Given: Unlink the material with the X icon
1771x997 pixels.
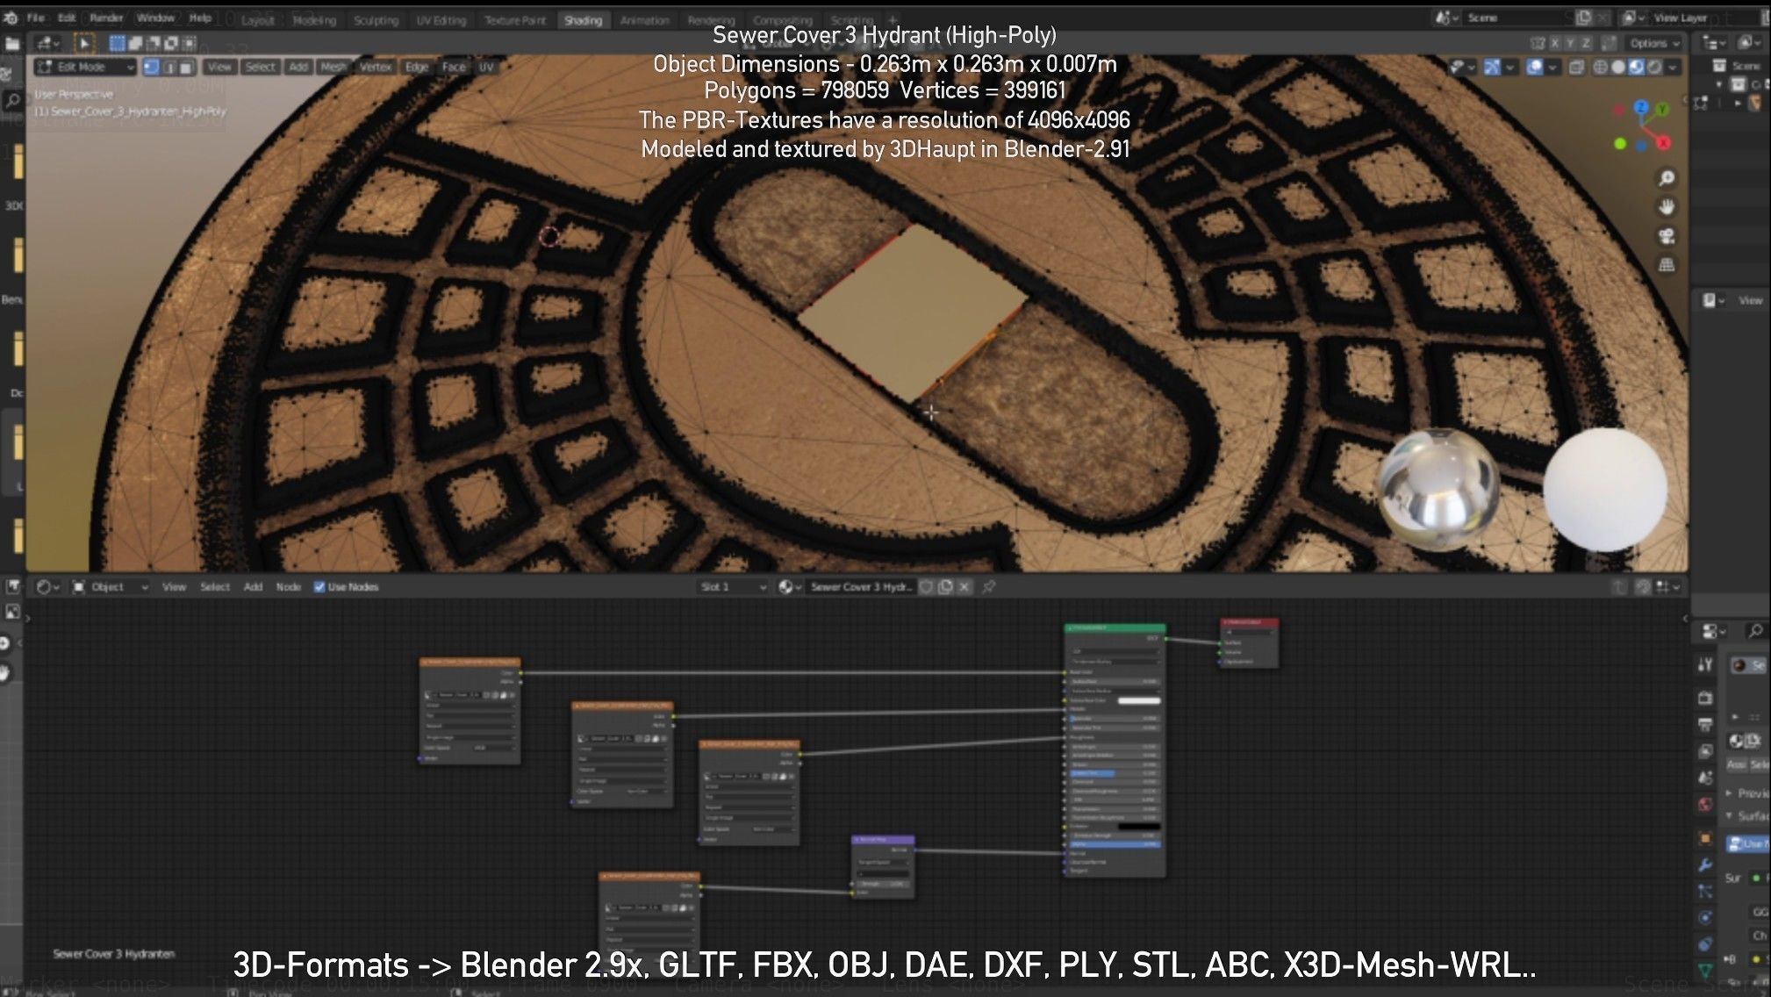Looking at the screenshot, I should tap(964, 587).
